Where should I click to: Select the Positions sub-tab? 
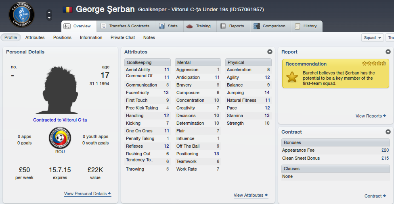click(62, 37)
